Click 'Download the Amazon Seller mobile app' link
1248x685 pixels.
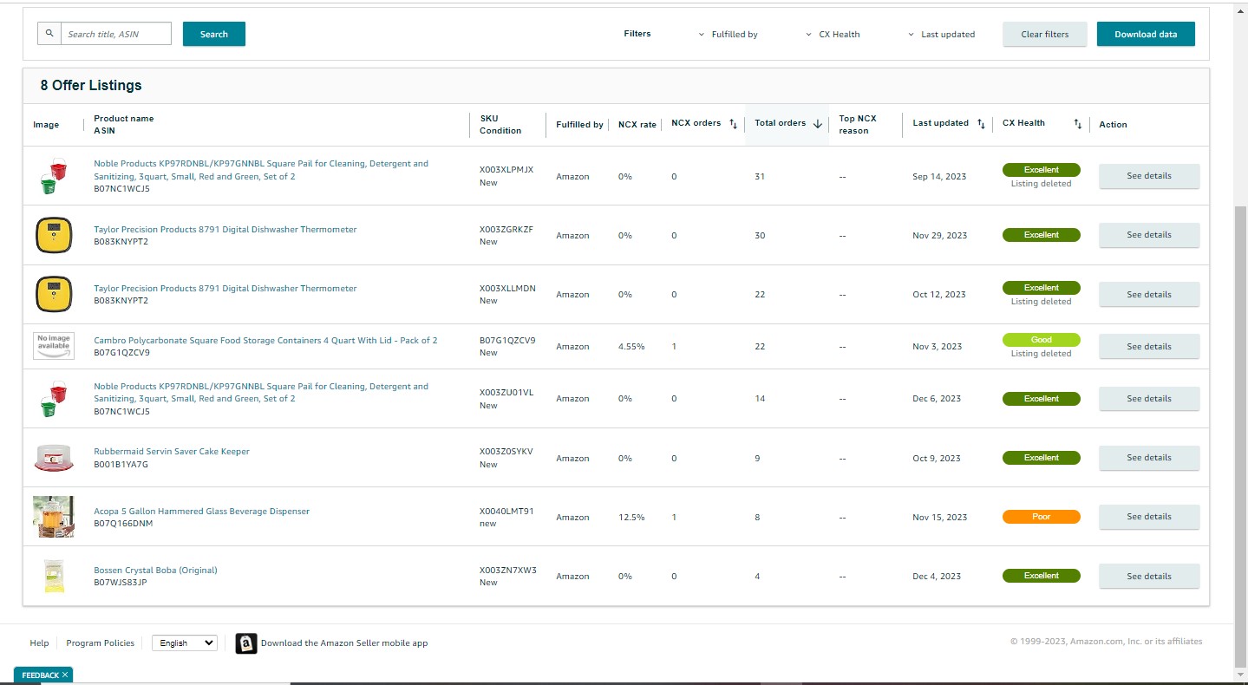(344, 643)
